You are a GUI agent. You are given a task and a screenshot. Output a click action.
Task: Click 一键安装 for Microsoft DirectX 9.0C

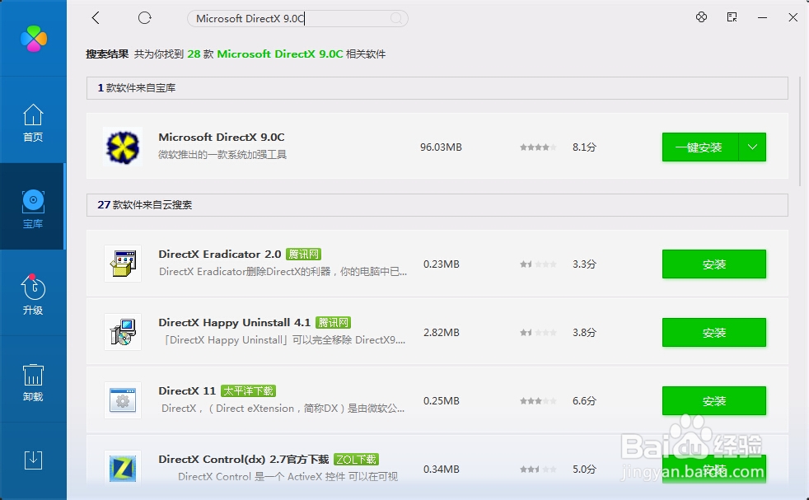tap(699, 147)
